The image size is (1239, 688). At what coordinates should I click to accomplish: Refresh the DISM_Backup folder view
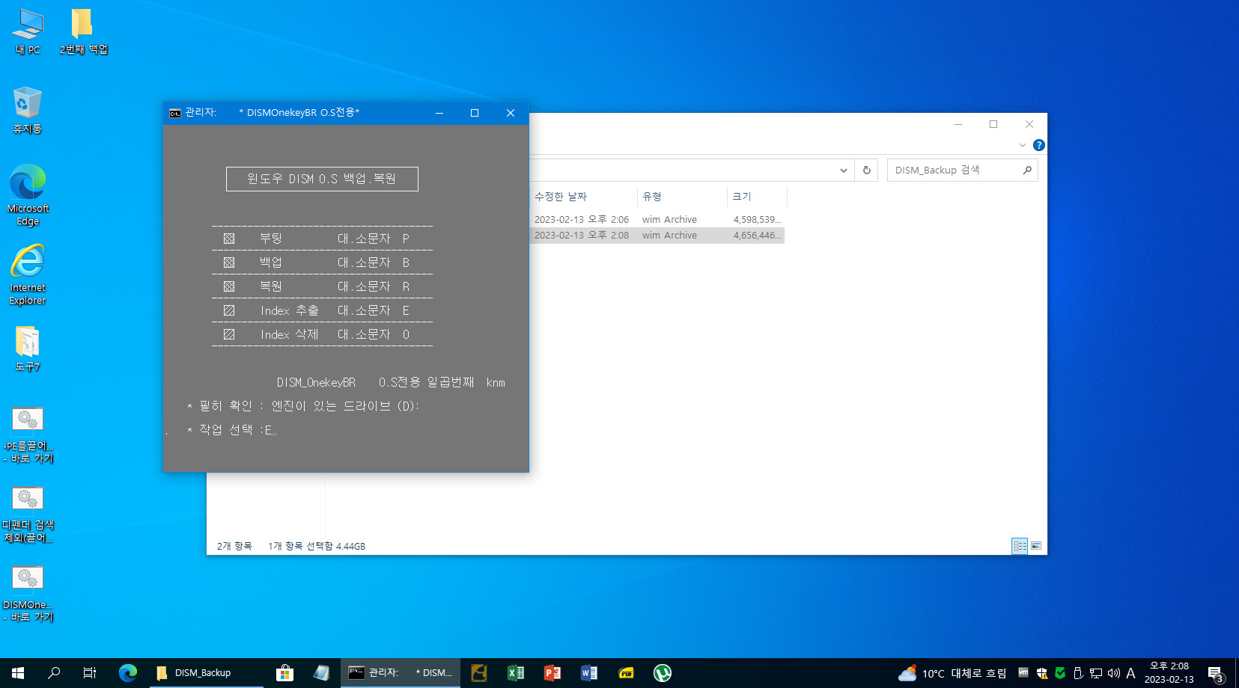click(x=867, y=171)
